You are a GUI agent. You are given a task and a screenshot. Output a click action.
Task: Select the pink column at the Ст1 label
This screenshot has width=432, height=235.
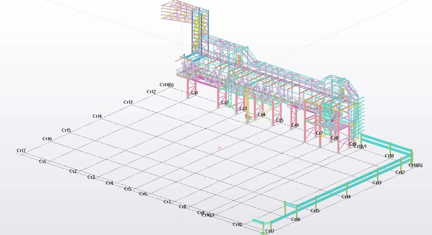(x=188, y=88)
